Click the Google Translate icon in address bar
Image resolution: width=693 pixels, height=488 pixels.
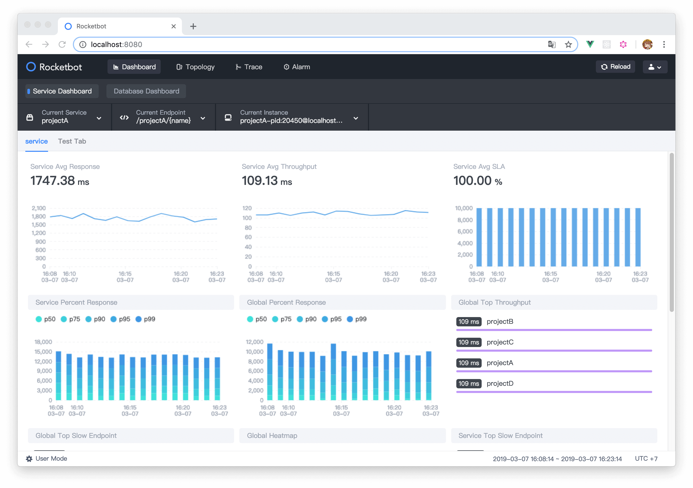tap(552, 44)
